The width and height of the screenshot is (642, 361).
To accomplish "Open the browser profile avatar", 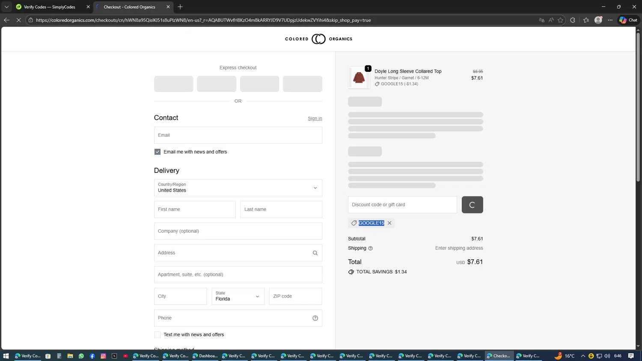I will (x=598, y=20).
